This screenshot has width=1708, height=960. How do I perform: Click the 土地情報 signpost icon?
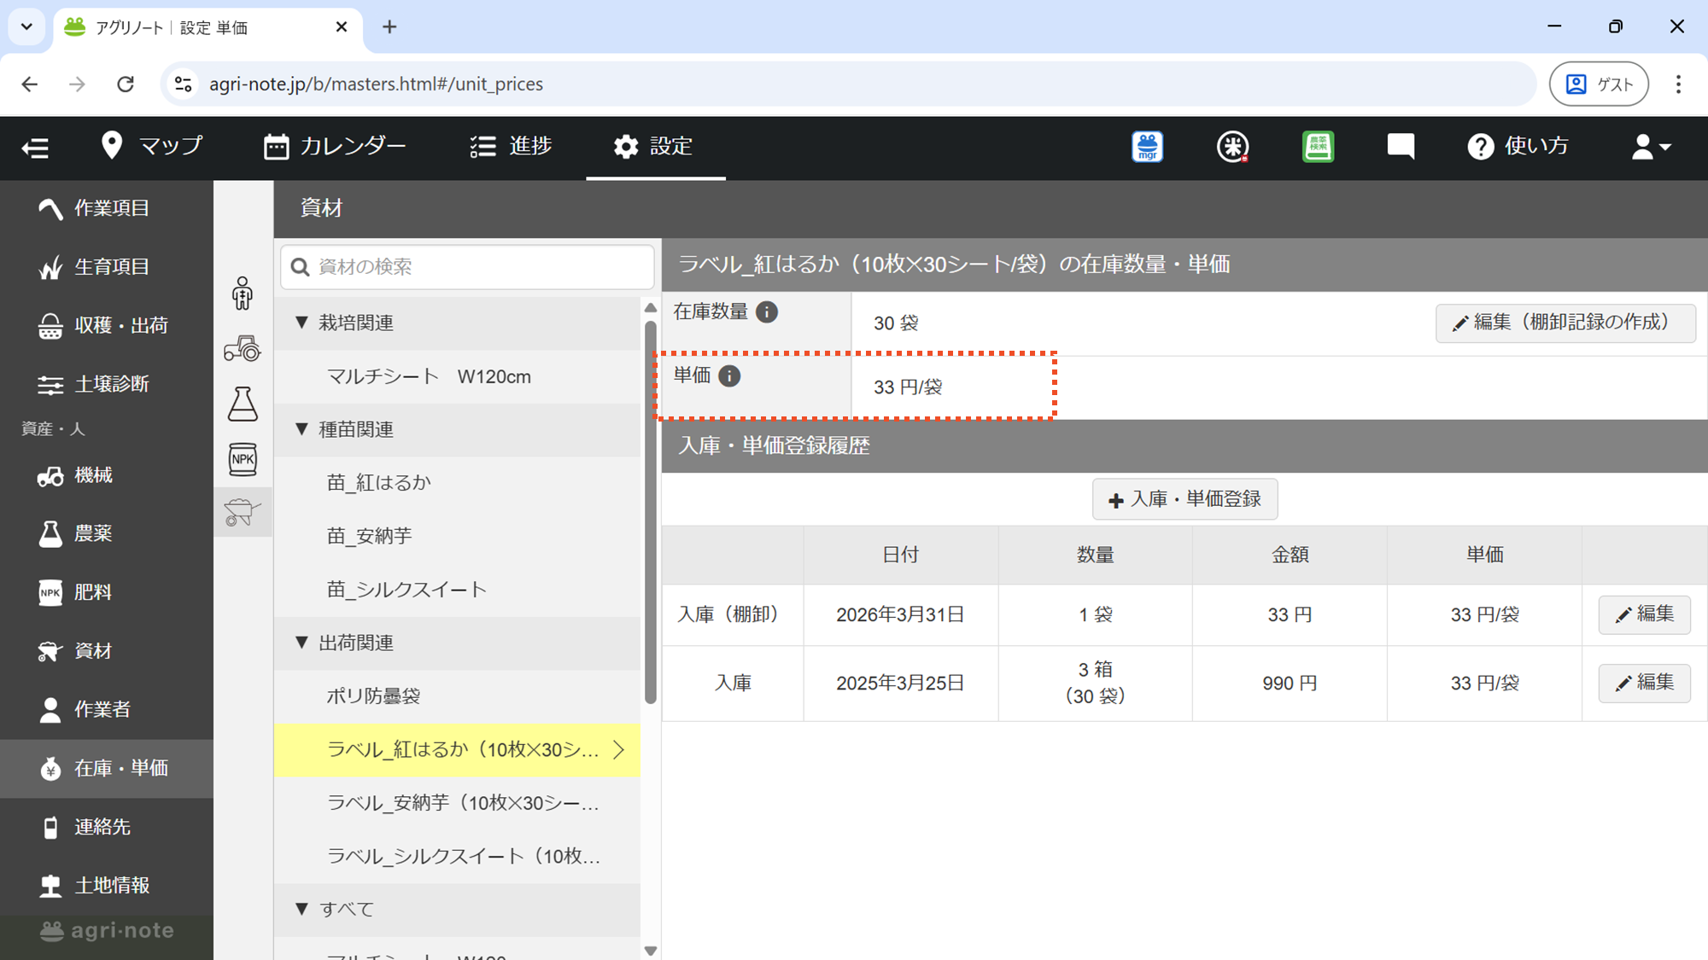pyautogui.click(x=50, y=886)
